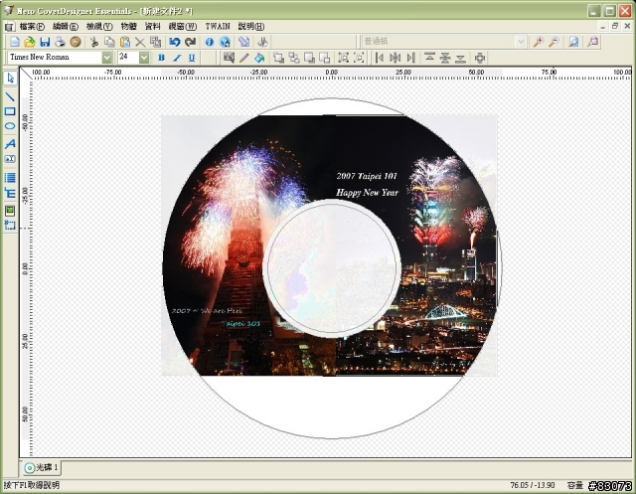Select the arrow pointer tool
Screen dimensions: 636x494
10,78
